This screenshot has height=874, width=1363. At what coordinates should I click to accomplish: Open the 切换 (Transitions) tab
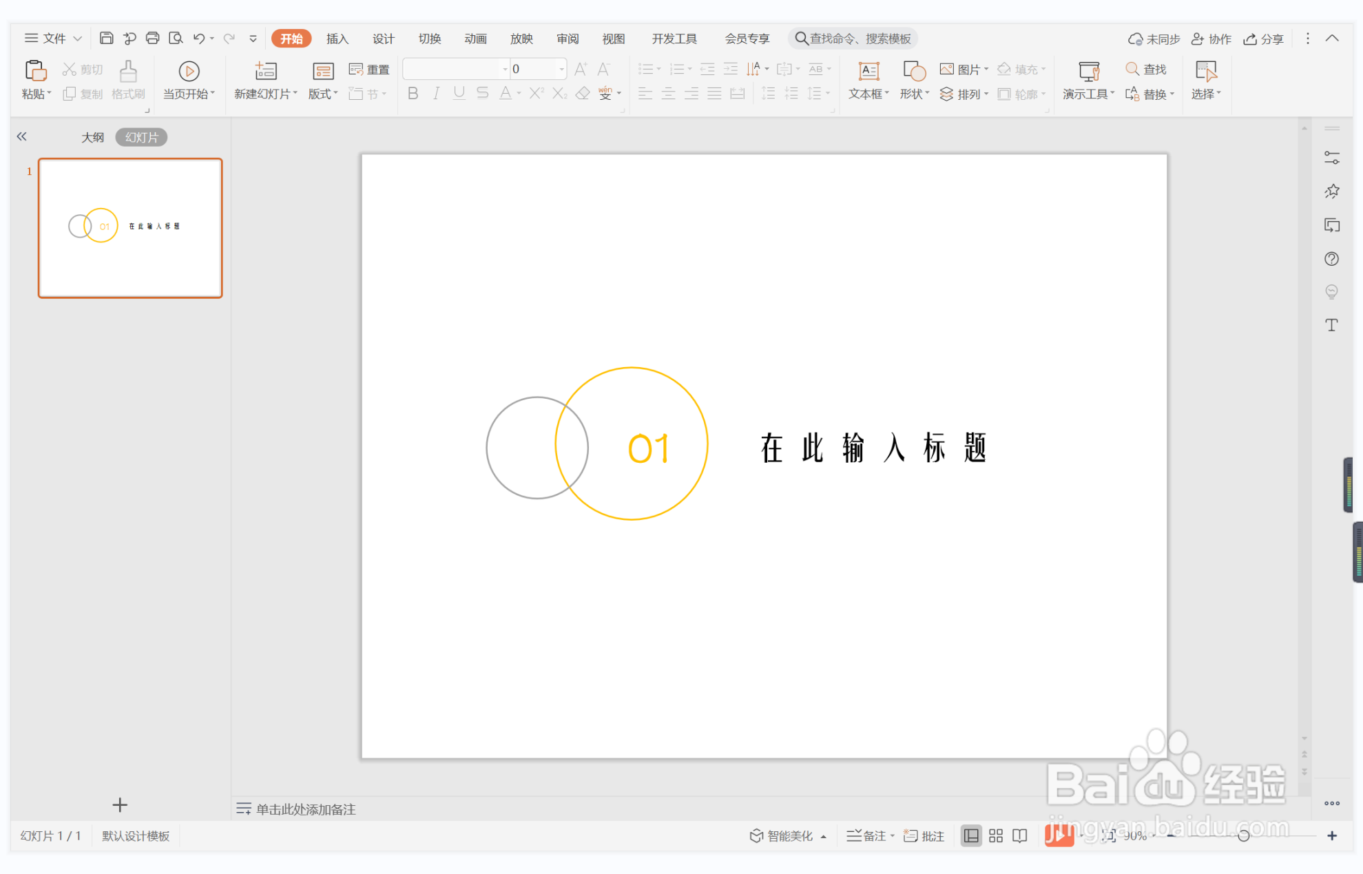[430, 39]
